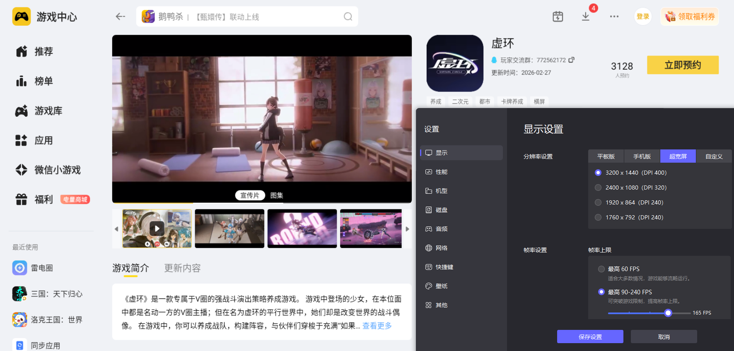This screenshot has height=351, width=734.
Task: Open 快捷键 shortcut settings section
Action: [461, 267]
